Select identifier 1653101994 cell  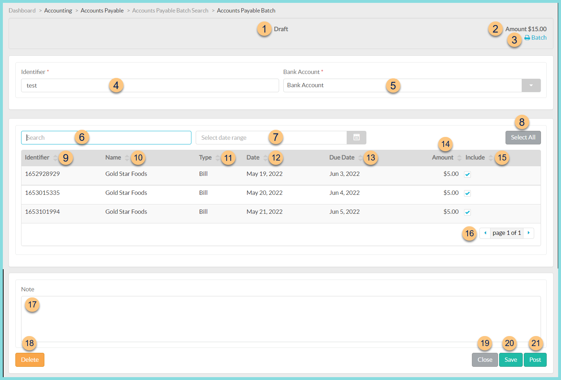pos(42,212)
